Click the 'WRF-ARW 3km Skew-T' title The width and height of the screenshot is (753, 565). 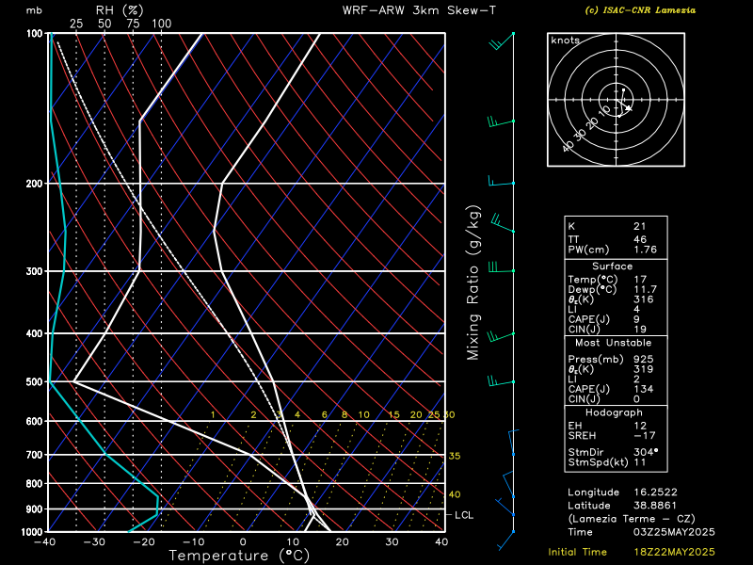click(419, 10)
